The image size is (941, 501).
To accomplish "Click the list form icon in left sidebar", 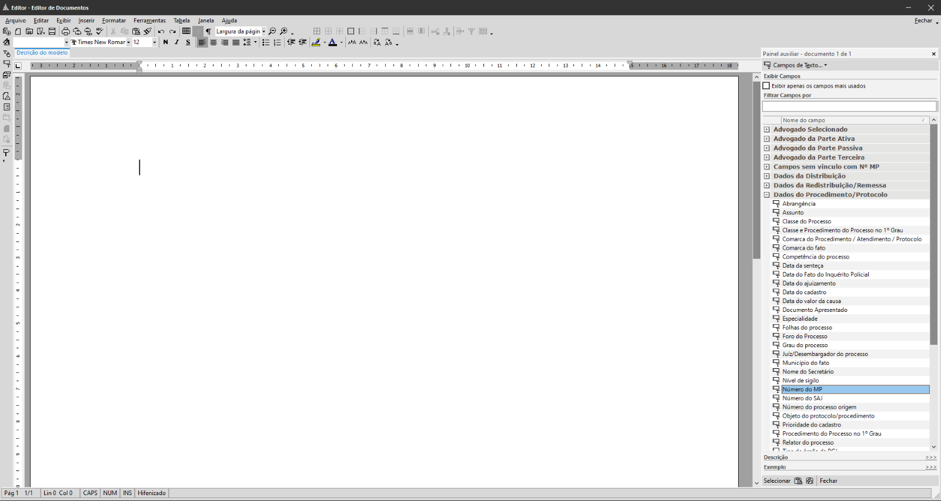I will coord(6,107).
